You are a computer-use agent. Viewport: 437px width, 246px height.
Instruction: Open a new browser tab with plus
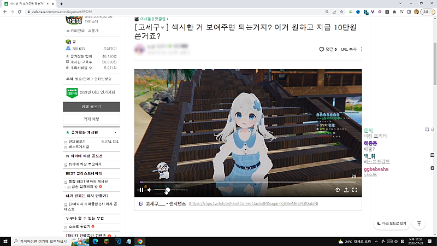click(x=61, y=4)
